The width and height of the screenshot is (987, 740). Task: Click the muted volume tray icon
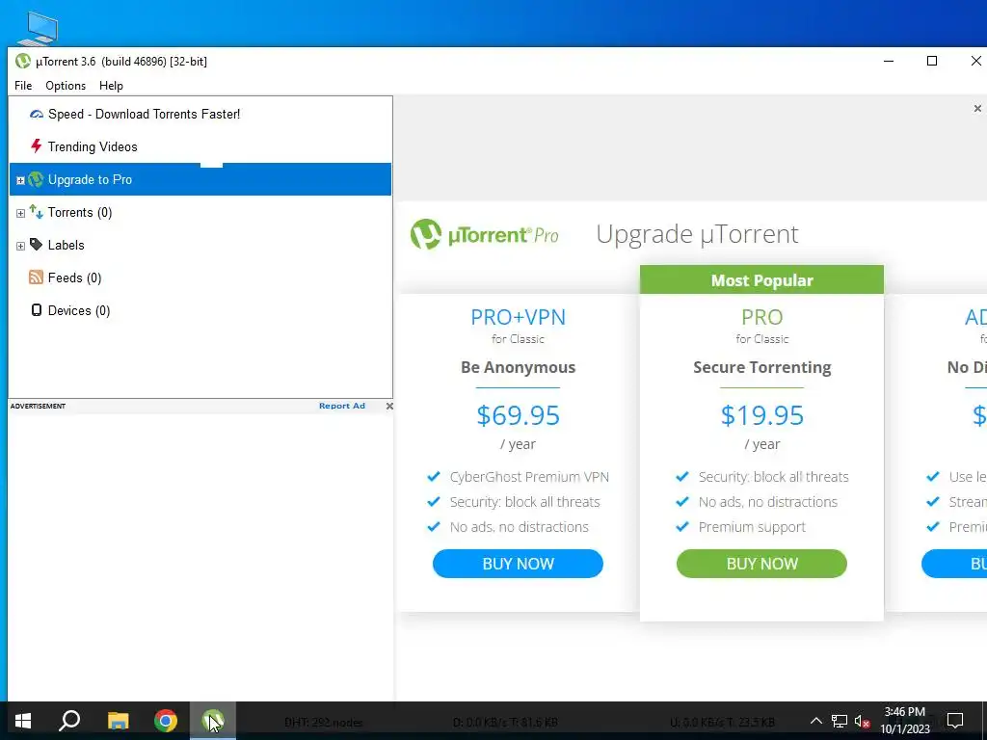(863, 721)
